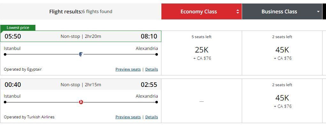
Task: Click Alexandria arrival dot on Turkish route line
Action: coord(157,102)
